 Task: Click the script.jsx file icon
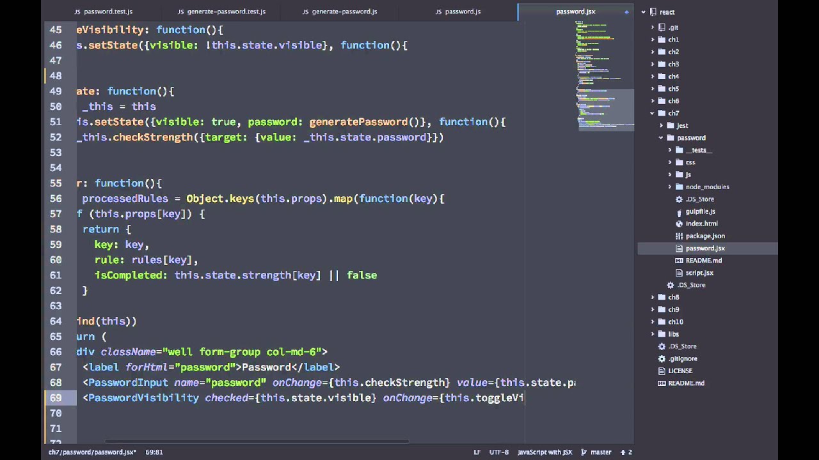click(x=680, y=273)
